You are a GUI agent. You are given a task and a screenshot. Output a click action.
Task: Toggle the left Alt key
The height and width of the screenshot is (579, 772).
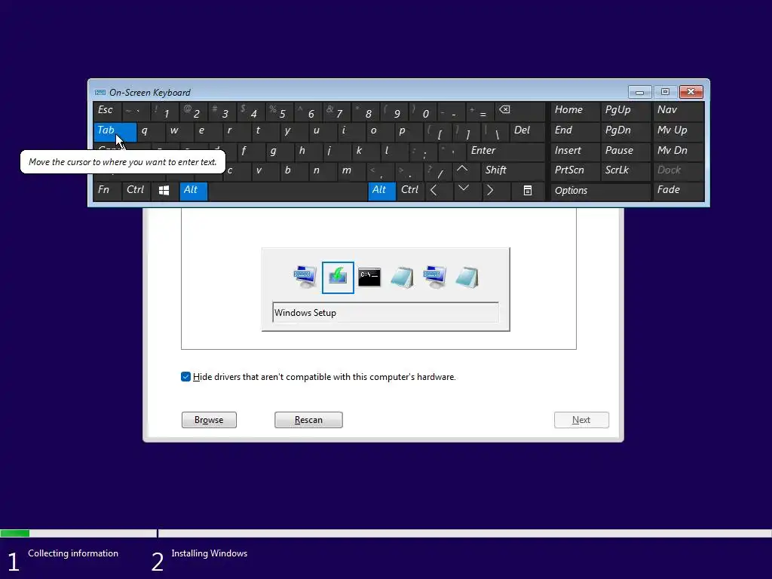pos(194,191)
